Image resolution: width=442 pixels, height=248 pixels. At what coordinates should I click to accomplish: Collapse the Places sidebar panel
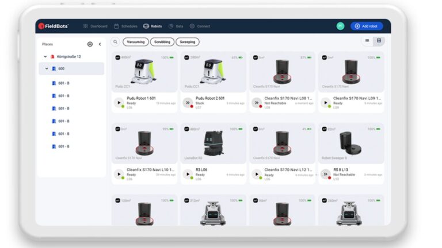(x=100, y=44)
